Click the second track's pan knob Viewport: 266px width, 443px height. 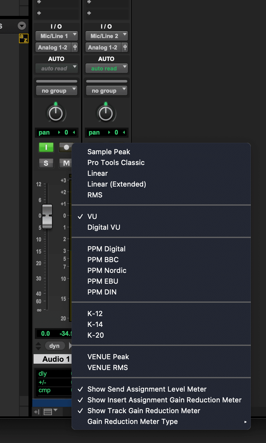click(x=106, y=113)
